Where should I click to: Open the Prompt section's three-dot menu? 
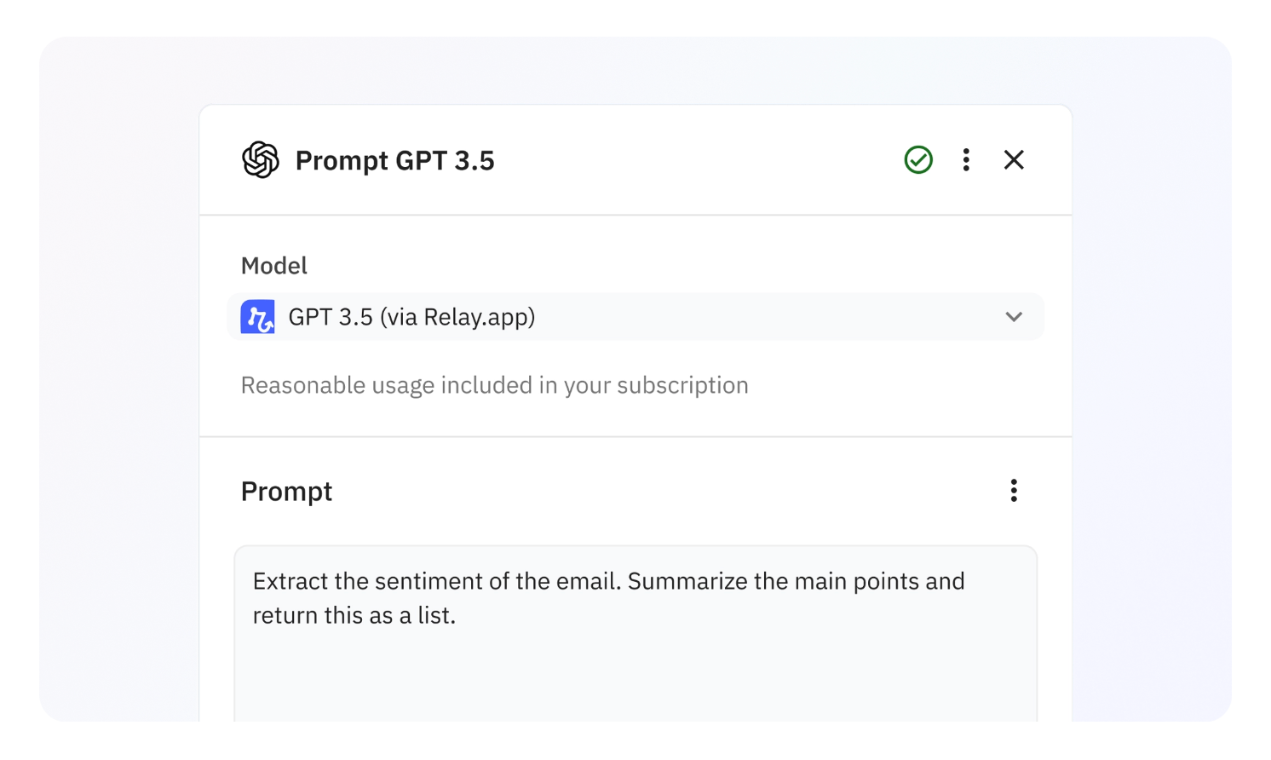point(1014,491)
